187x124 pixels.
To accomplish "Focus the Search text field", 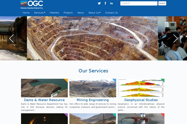I will (x=139, y=3).
